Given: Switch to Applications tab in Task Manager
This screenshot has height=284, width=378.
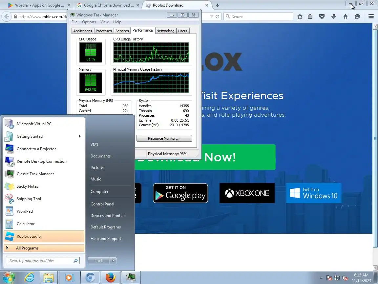Looking at the screenshot, I should [83, 31].
